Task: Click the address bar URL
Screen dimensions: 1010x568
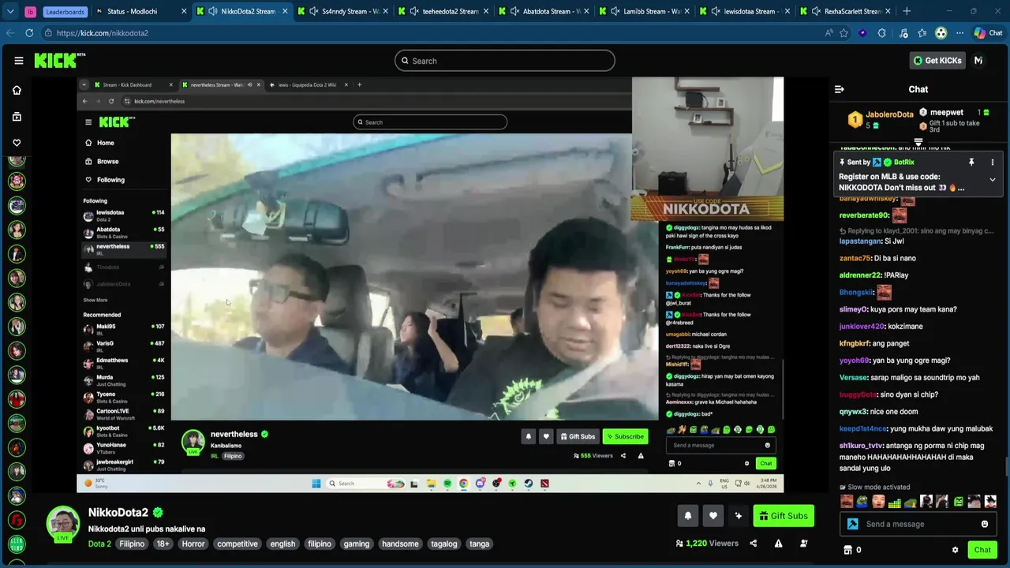Action: (x=103, y=33)
